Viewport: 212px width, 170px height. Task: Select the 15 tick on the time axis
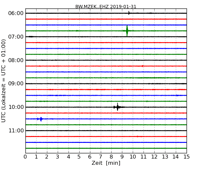186,157
